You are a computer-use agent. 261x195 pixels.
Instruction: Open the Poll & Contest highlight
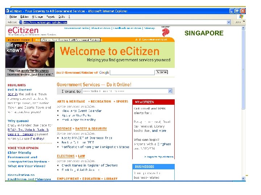coord(20,90)
